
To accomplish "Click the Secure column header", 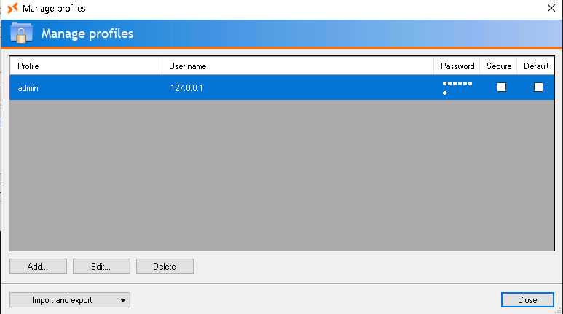I will pos(498,66).
